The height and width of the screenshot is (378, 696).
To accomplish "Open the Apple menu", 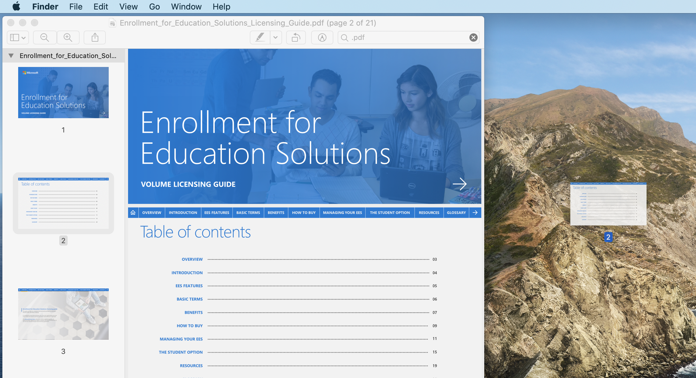I will 16,7.
